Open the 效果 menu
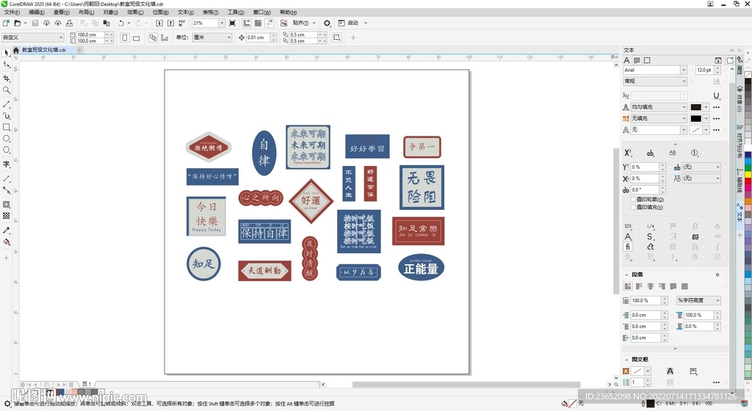 coord(135,12)
